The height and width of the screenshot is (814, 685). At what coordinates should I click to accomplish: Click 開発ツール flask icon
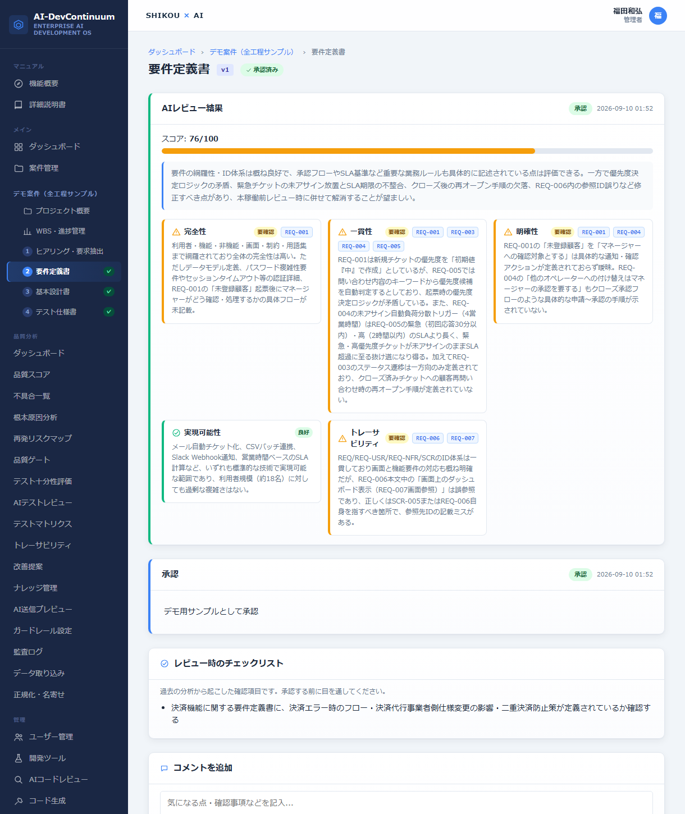point(19,758)
